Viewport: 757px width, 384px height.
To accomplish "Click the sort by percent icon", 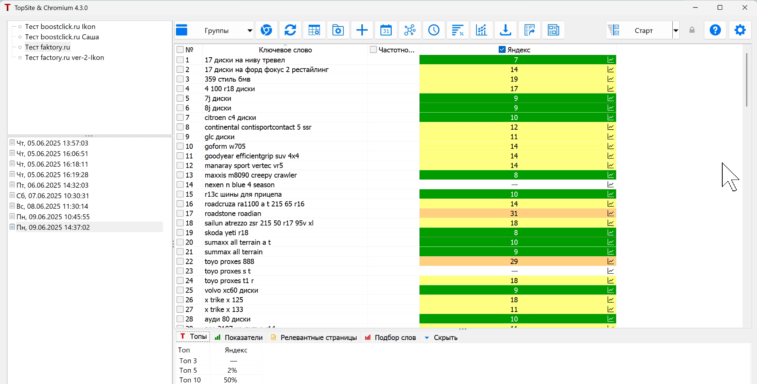I will (x=458, y=30).
